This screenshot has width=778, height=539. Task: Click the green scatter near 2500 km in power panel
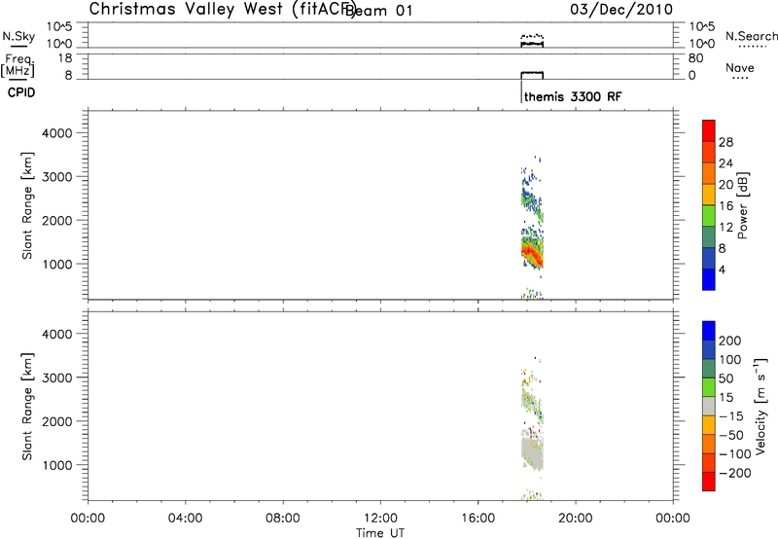point(529,201)
